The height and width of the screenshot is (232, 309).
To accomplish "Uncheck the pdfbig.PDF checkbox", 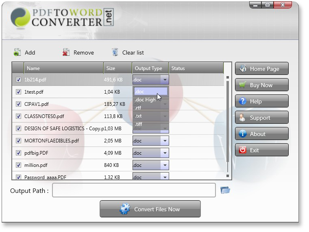I will point(18,153).
